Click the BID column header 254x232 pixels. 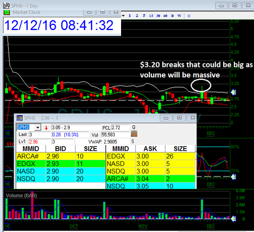pyautogui.click(x=61, y=149)
